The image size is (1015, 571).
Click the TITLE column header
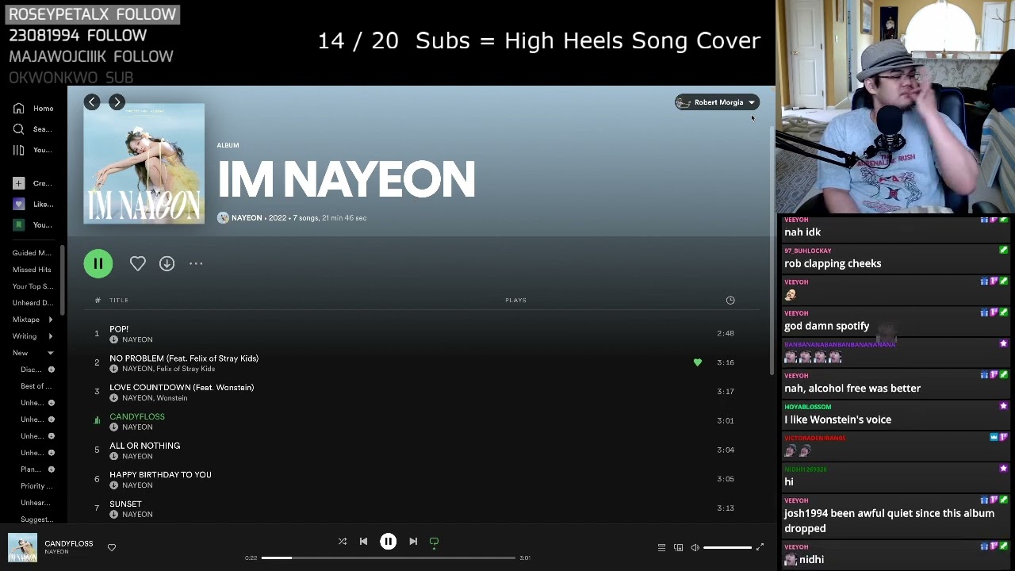(119, 301)
